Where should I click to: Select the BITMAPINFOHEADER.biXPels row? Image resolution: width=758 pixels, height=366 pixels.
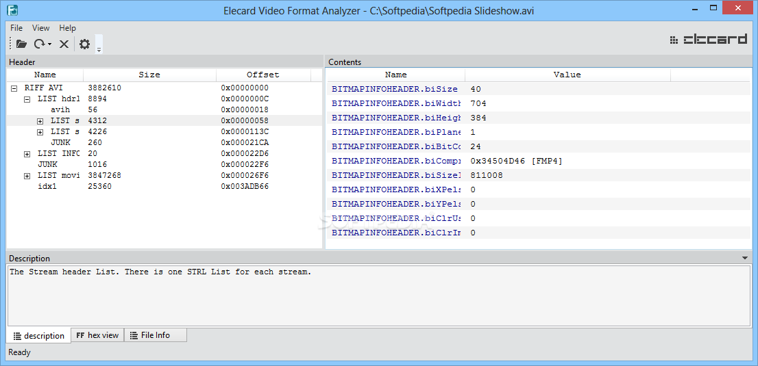(539, 189)
